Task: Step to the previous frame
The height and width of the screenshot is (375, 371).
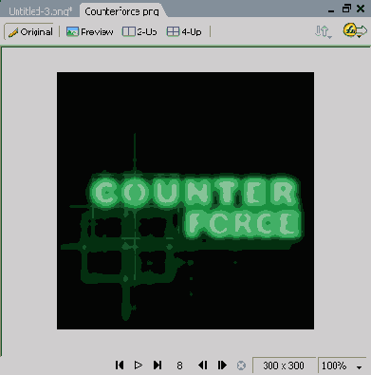Action: coord(203,366)
